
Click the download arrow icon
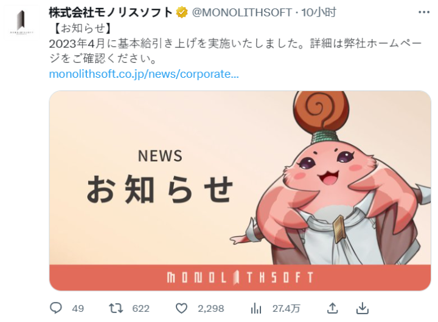tap(363, 308)
